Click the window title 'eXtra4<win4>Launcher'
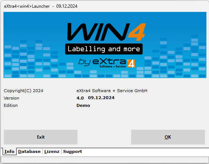The width and height of the screenshot is (209, 164). [x=27, y=6]
